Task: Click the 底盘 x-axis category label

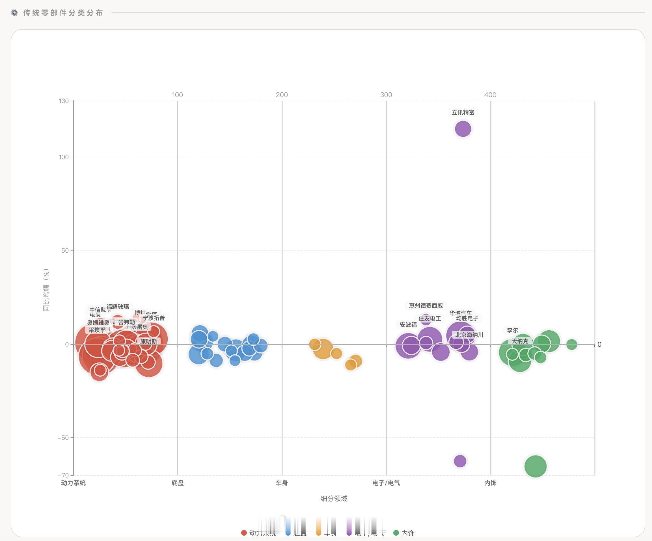Action: [x=178, y=483]
